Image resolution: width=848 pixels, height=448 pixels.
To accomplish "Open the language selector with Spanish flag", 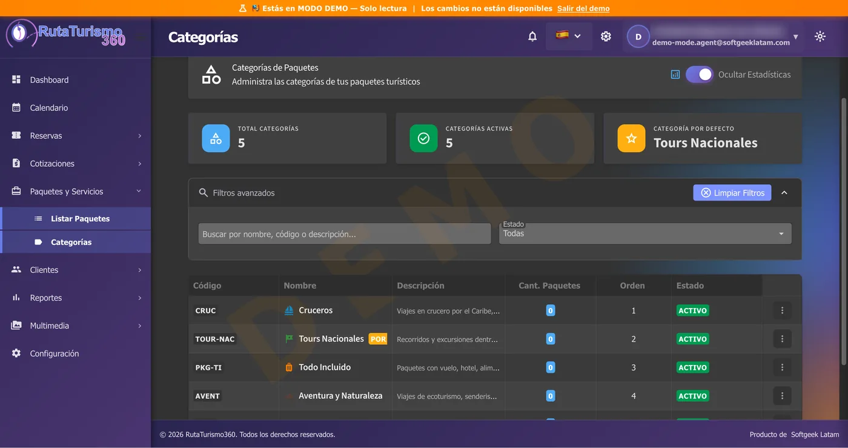I will point(569,36).
